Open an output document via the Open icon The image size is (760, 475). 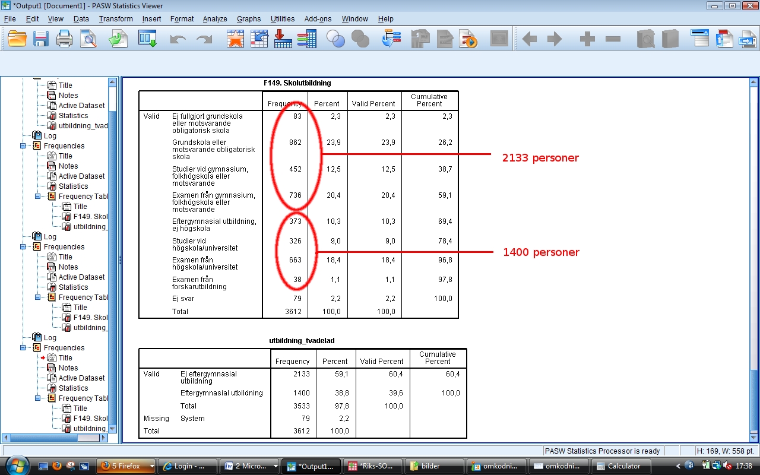pos(17,39)
